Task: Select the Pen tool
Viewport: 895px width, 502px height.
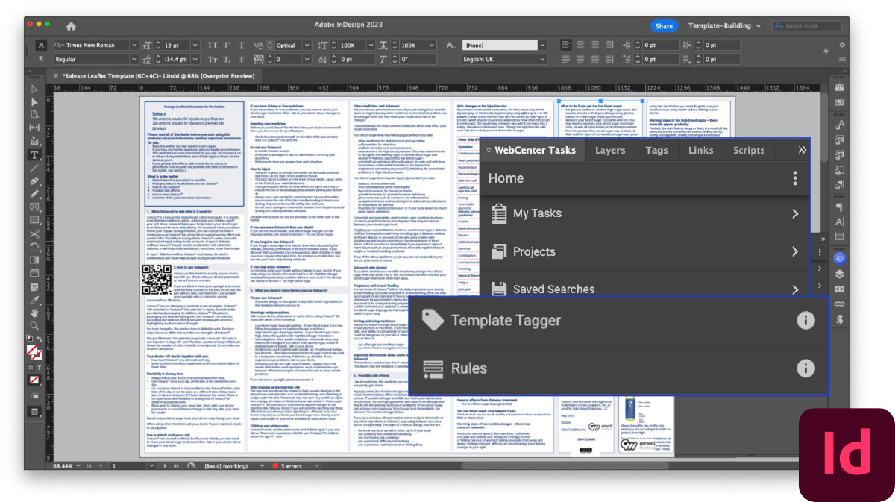Action: point(34,181)
